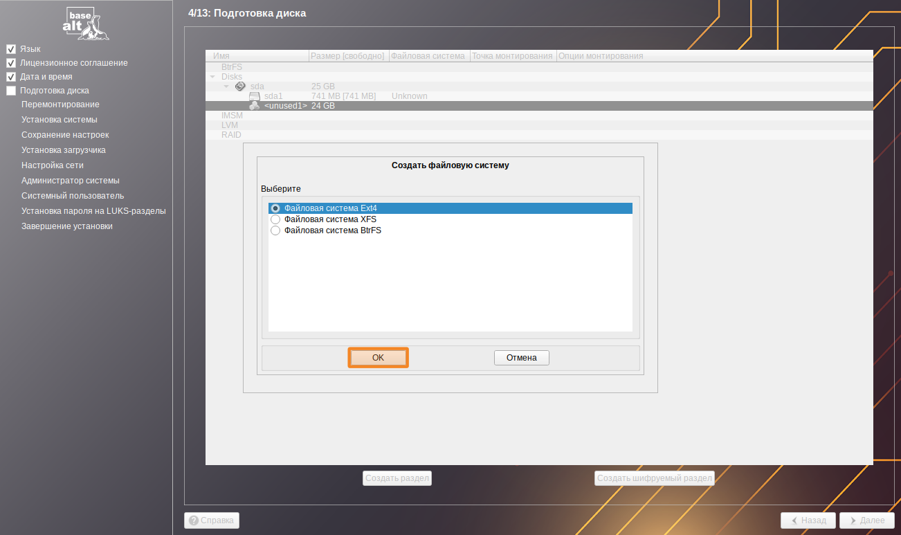This screenshot has width=901, height=535.
Task: Click the Создать раздел button
Action: click(397, 478)
